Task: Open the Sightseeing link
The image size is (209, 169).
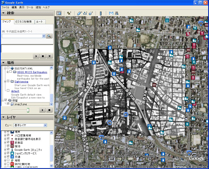Action: (21, 81)
